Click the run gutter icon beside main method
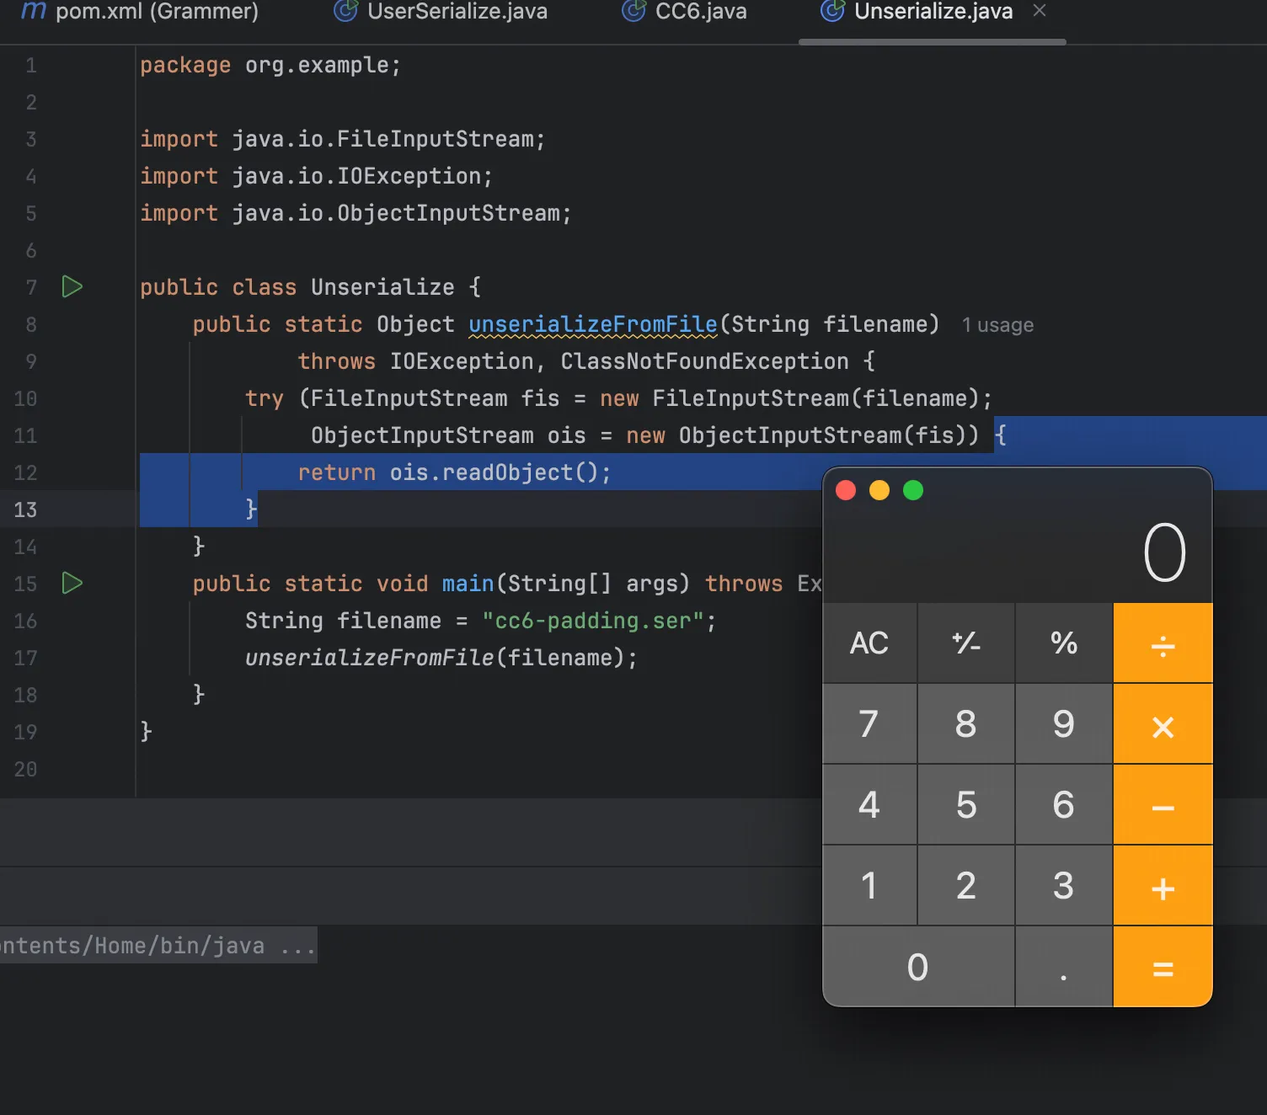The width and height of the screenshot is (1267, 1115). (72, 583)
